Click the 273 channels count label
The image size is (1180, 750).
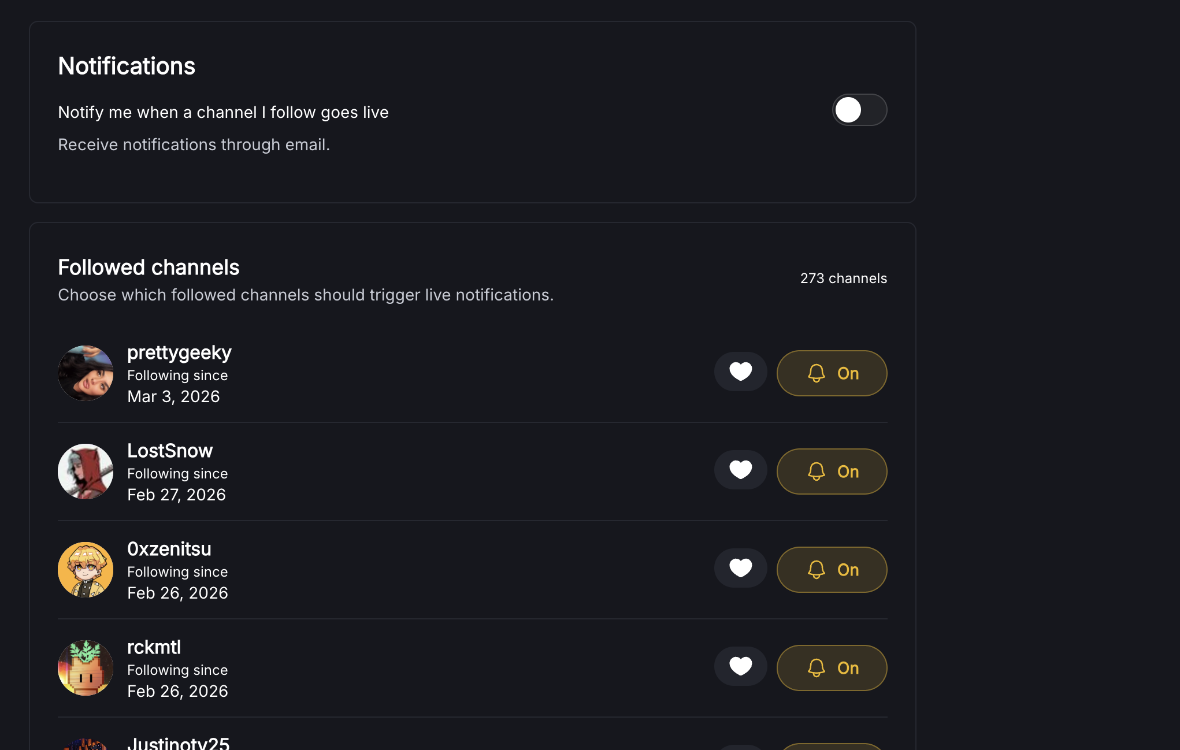[843, 279]
